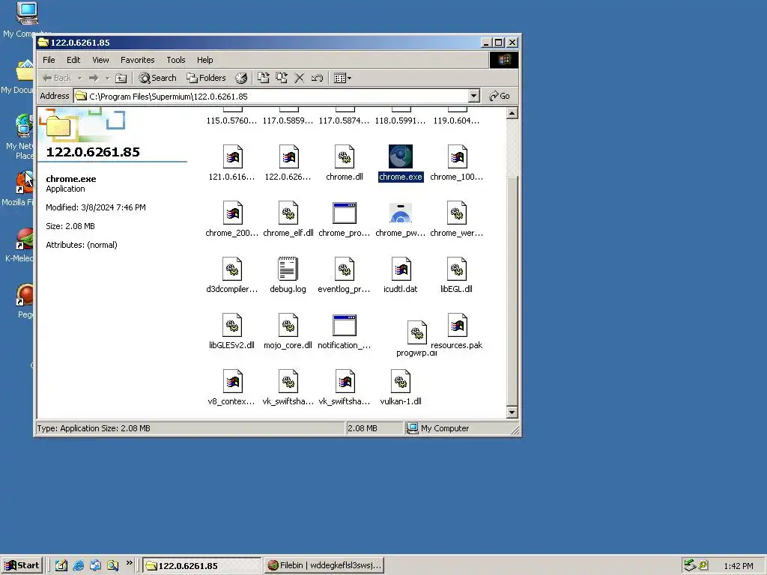
Task: Click the scrollbar down arrow
Action: [512, 413]
